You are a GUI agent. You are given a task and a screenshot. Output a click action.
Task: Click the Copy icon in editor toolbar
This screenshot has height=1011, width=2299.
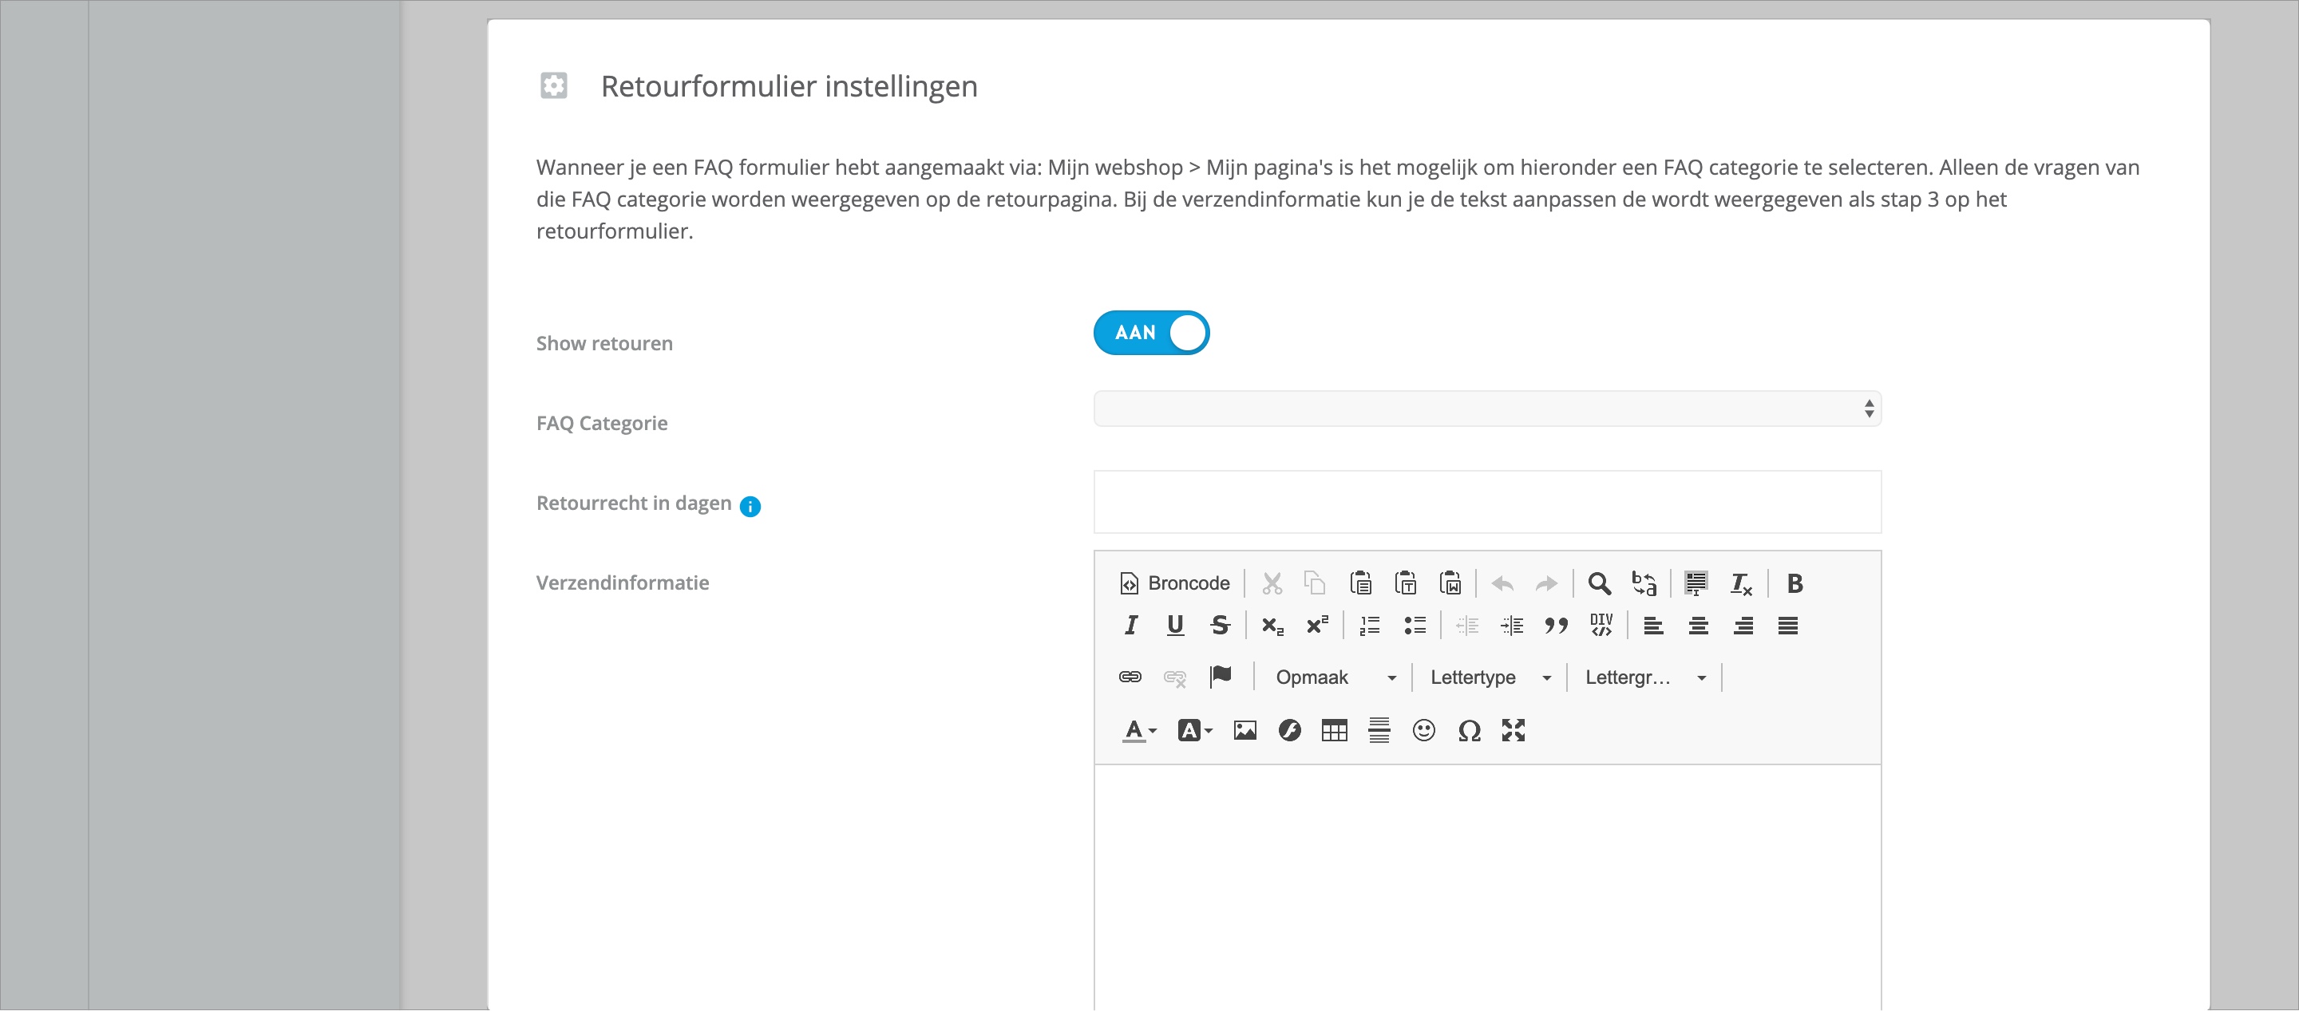tap(1315, 583)
